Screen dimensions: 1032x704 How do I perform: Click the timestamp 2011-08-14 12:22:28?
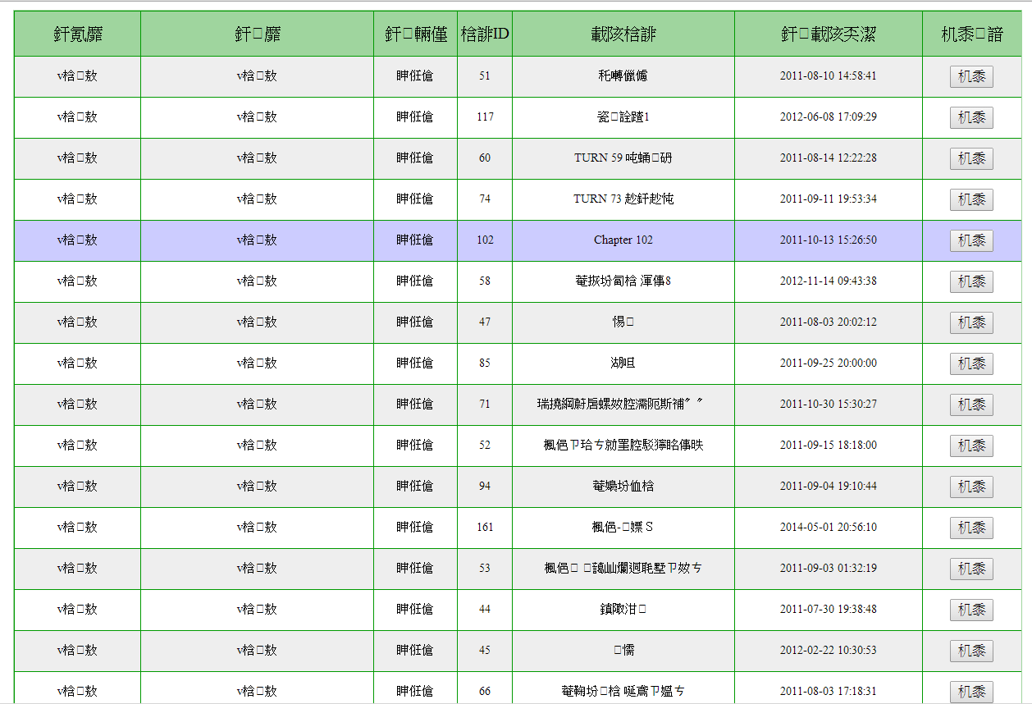point(828,158)
